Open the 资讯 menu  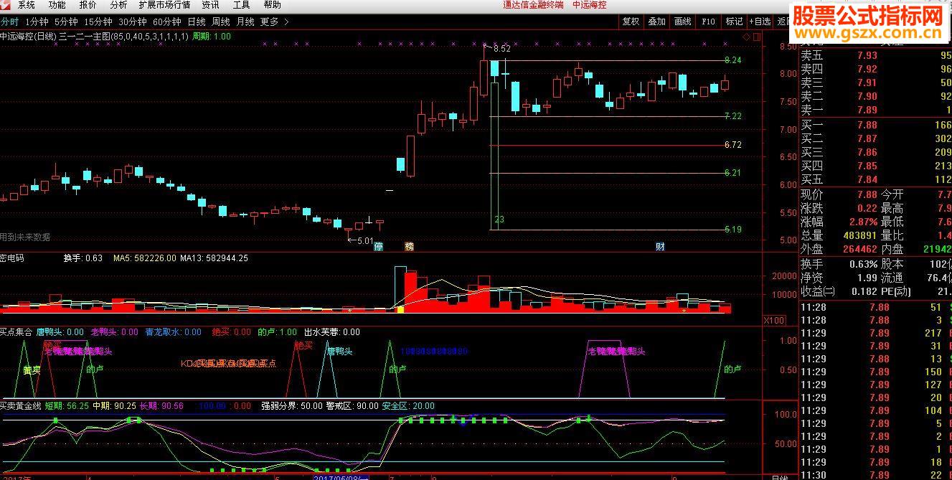coord(210,5)
